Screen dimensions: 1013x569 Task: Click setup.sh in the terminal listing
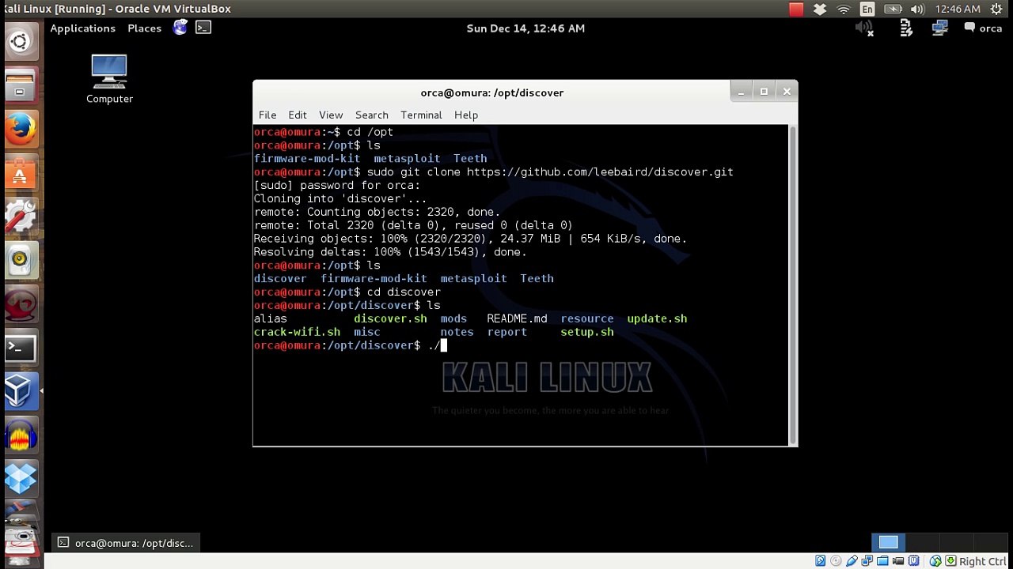click(x=586, y=332)
